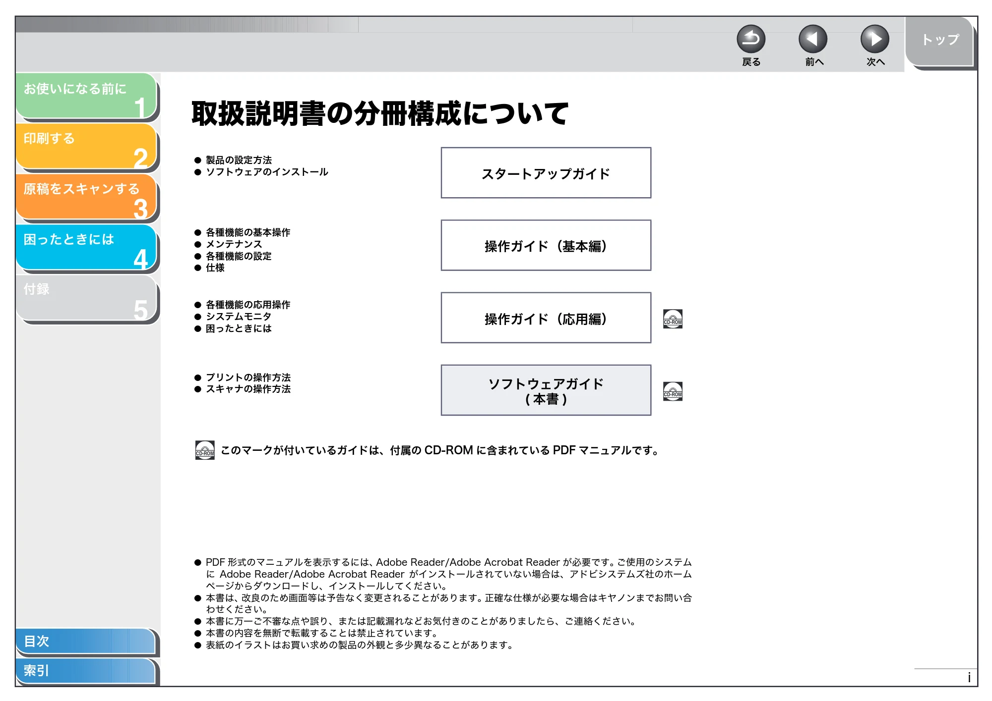Select the スタートアップガイド box
This screenshot has height=701, width=992.
tap(546, 173)
